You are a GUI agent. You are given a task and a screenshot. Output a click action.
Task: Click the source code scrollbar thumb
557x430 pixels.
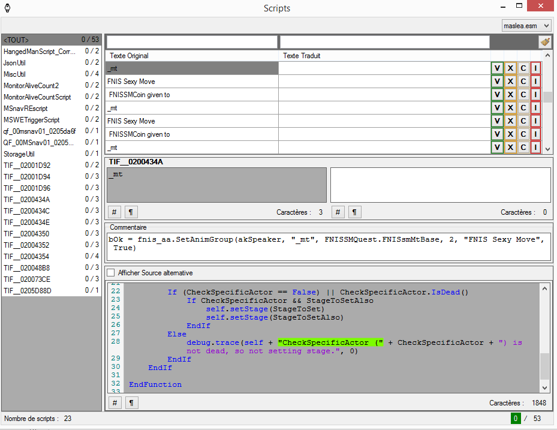coord(544,365)
